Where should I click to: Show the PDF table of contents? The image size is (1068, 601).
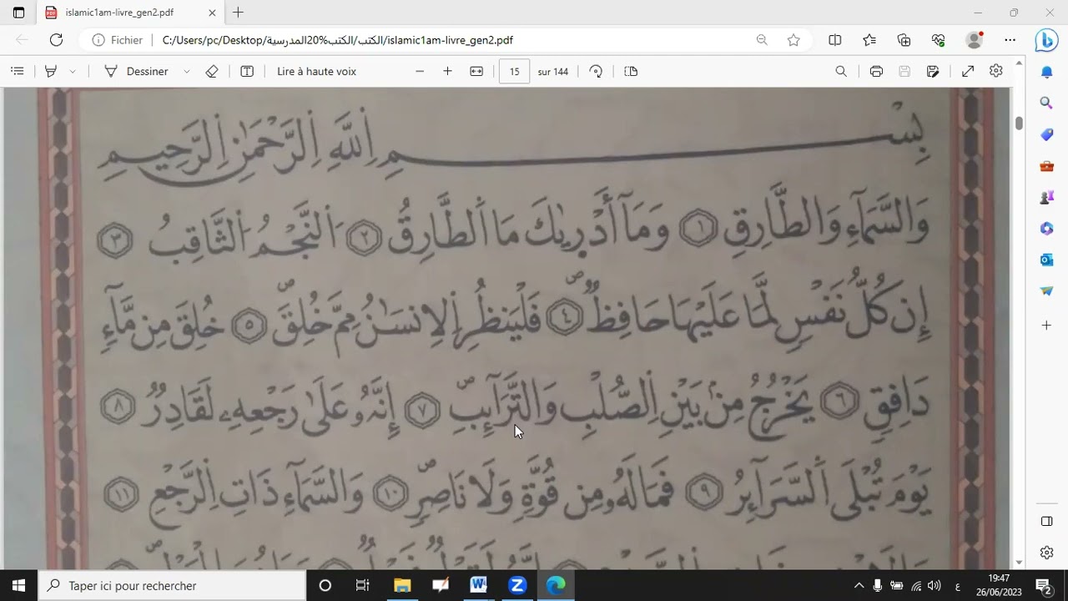click(17, 72)
